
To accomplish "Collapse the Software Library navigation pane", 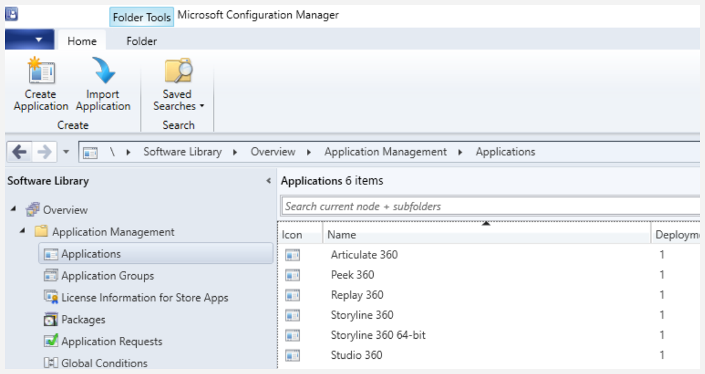I will [x=269, y=181].
